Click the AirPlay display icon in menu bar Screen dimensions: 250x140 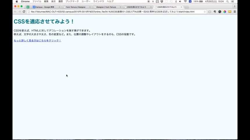(x=157, y=1)
